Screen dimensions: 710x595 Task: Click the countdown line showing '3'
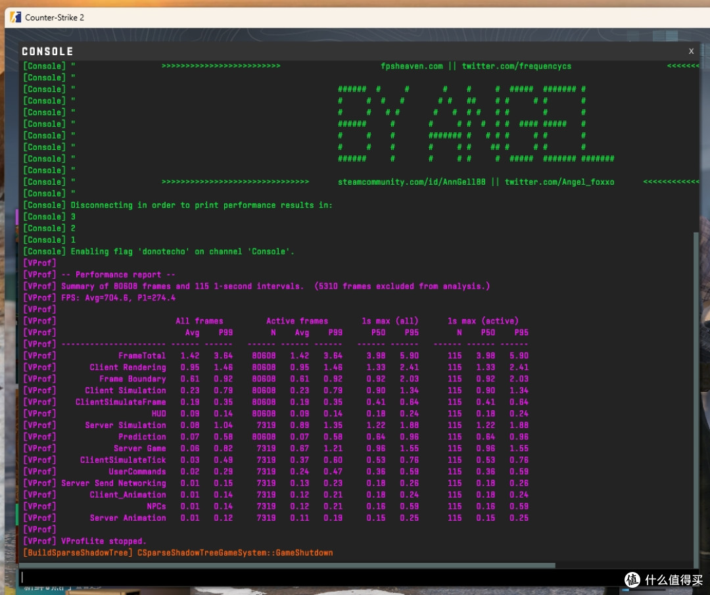pos(73,217)
